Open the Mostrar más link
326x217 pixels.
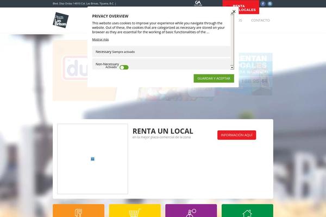point(100,40)
